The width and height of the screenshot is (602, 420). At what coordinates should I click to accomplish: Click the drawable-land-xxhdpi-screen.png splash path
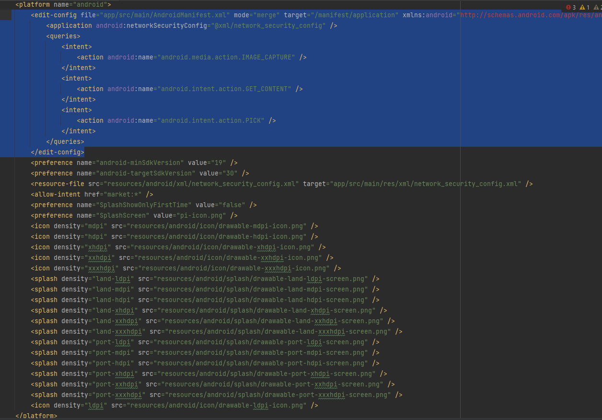272,321
